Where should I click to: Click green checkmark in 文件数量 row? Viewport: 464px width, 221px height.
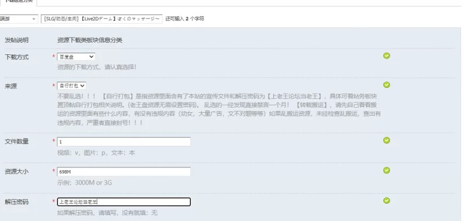tap(386, 140)
